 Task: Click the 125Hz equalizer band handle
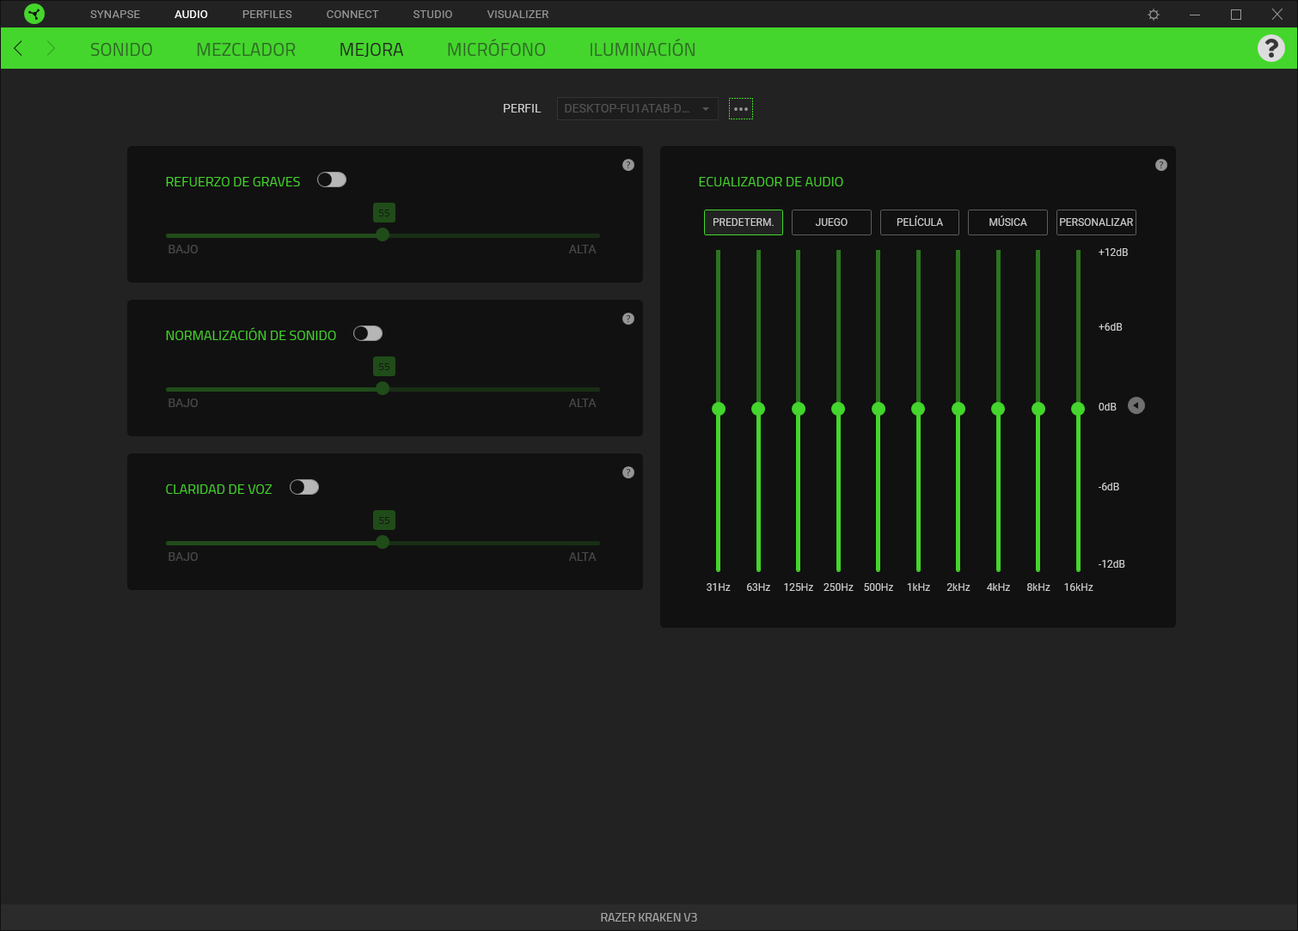tap(799, 409)
